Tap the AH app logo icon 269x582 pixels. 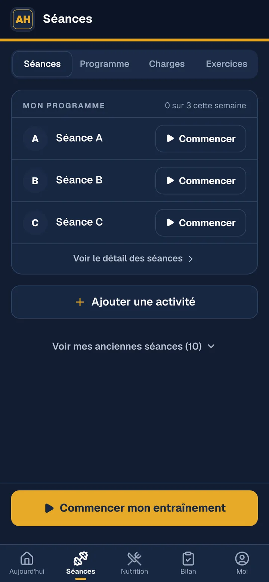pos(23,19)
